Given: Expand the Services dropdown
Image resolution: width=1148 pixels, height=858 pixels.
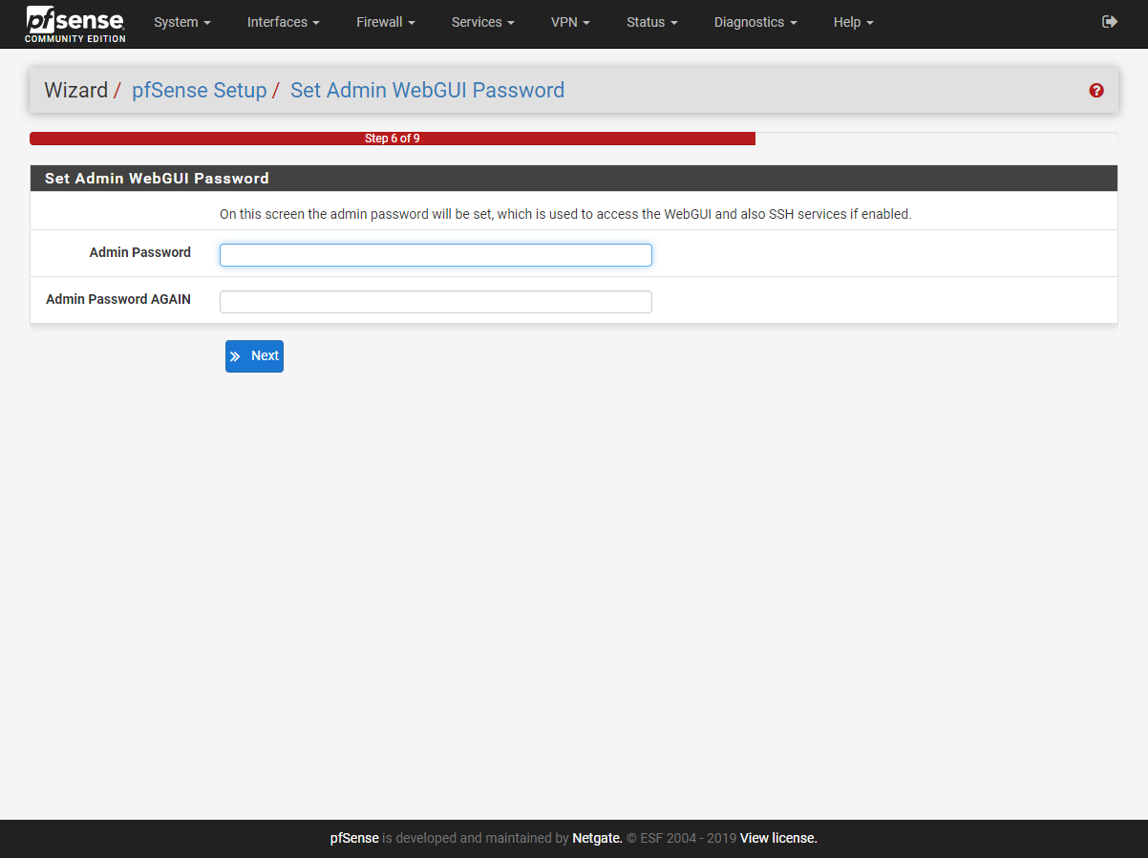Looking at the screenshot, I should (483, 22).
